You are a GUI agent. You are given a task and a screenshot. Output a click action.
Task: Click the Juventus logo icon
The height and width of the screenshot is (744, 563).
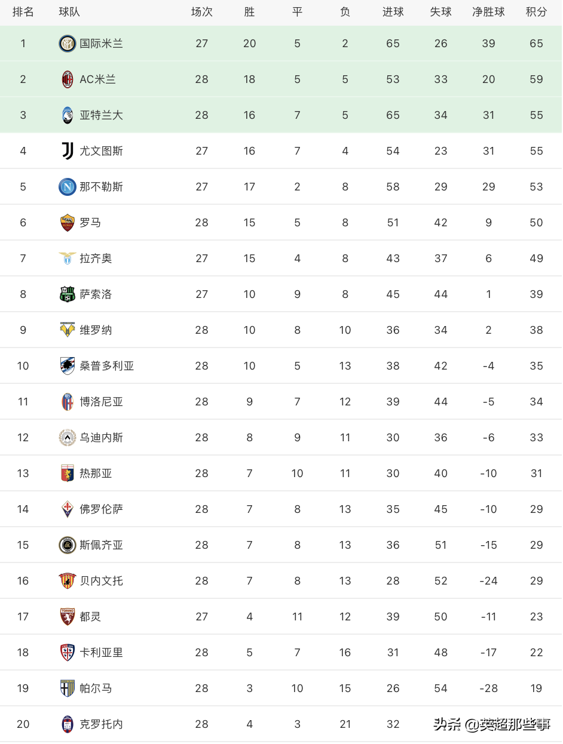[x=68, y=151]
